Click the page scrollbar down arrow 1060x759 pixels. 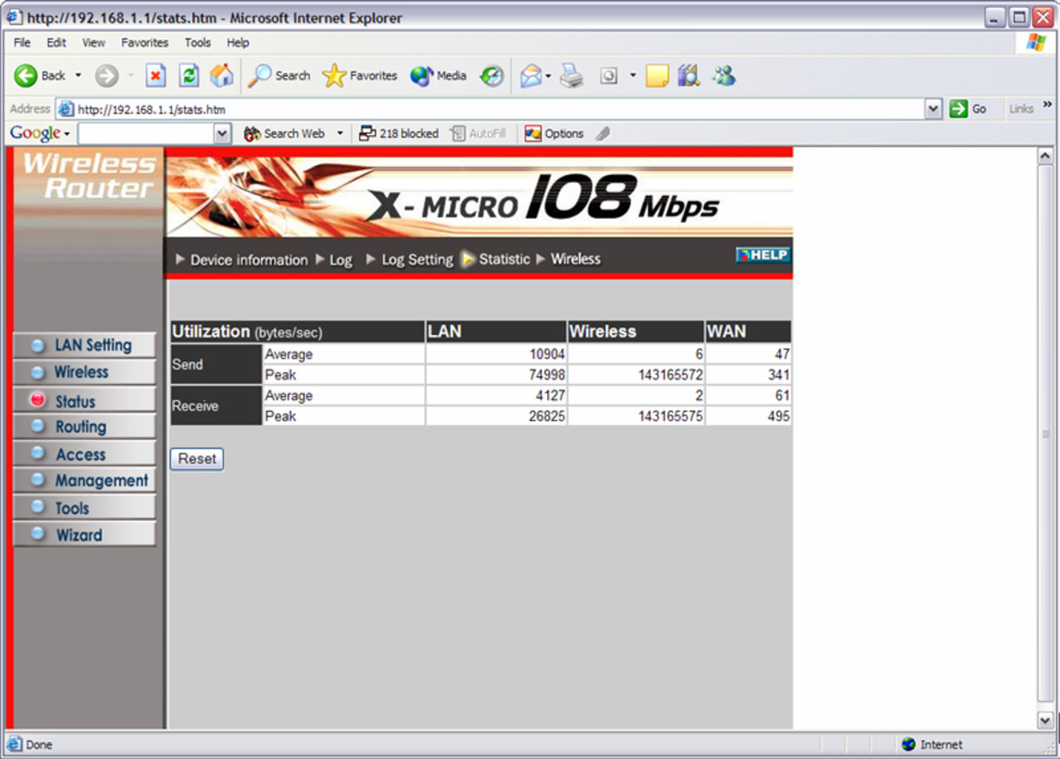[1046, 720]
